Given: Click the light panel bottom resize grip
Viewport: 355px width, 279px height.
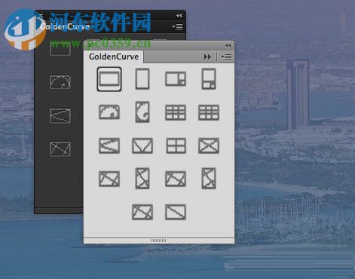Looking at the screenshot, I should (x=158, y=241).
